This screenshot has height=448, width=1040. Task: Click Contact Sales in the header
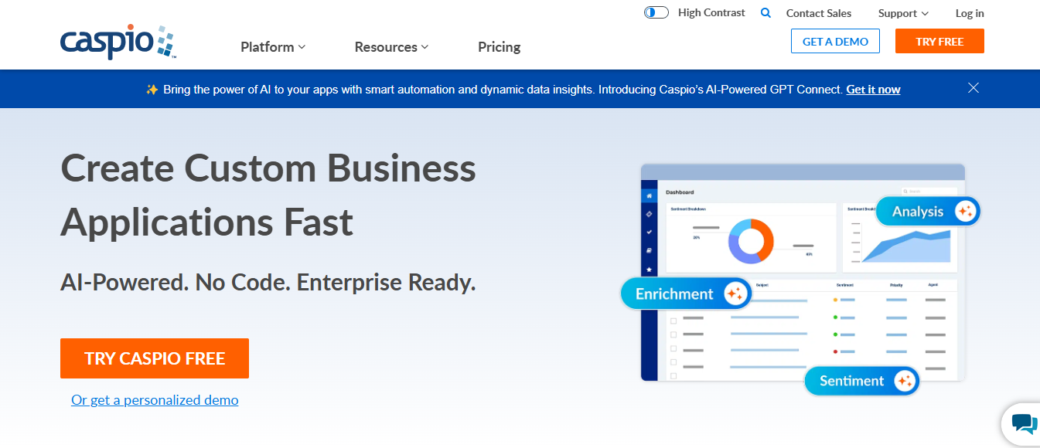(x=818, y=12)
